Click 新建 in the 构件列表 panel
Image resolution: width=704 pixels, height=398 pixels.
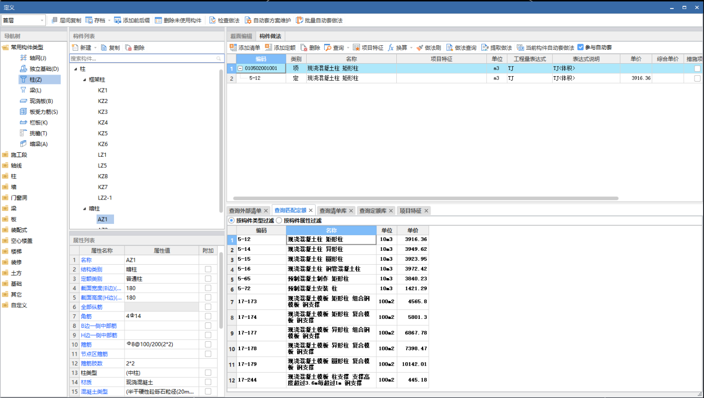coord(81,48)
